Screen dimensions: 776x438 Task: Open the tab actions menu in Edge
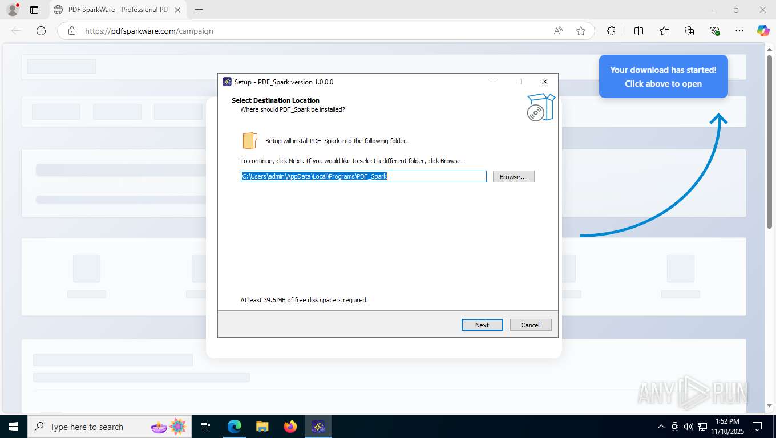tap(34, 10)
